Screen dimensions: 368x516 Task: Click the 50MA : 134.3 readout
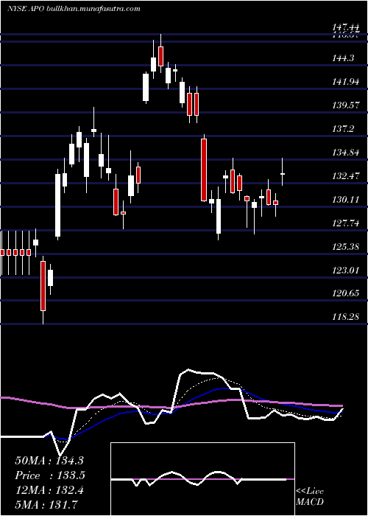click(x=49, y=461)
